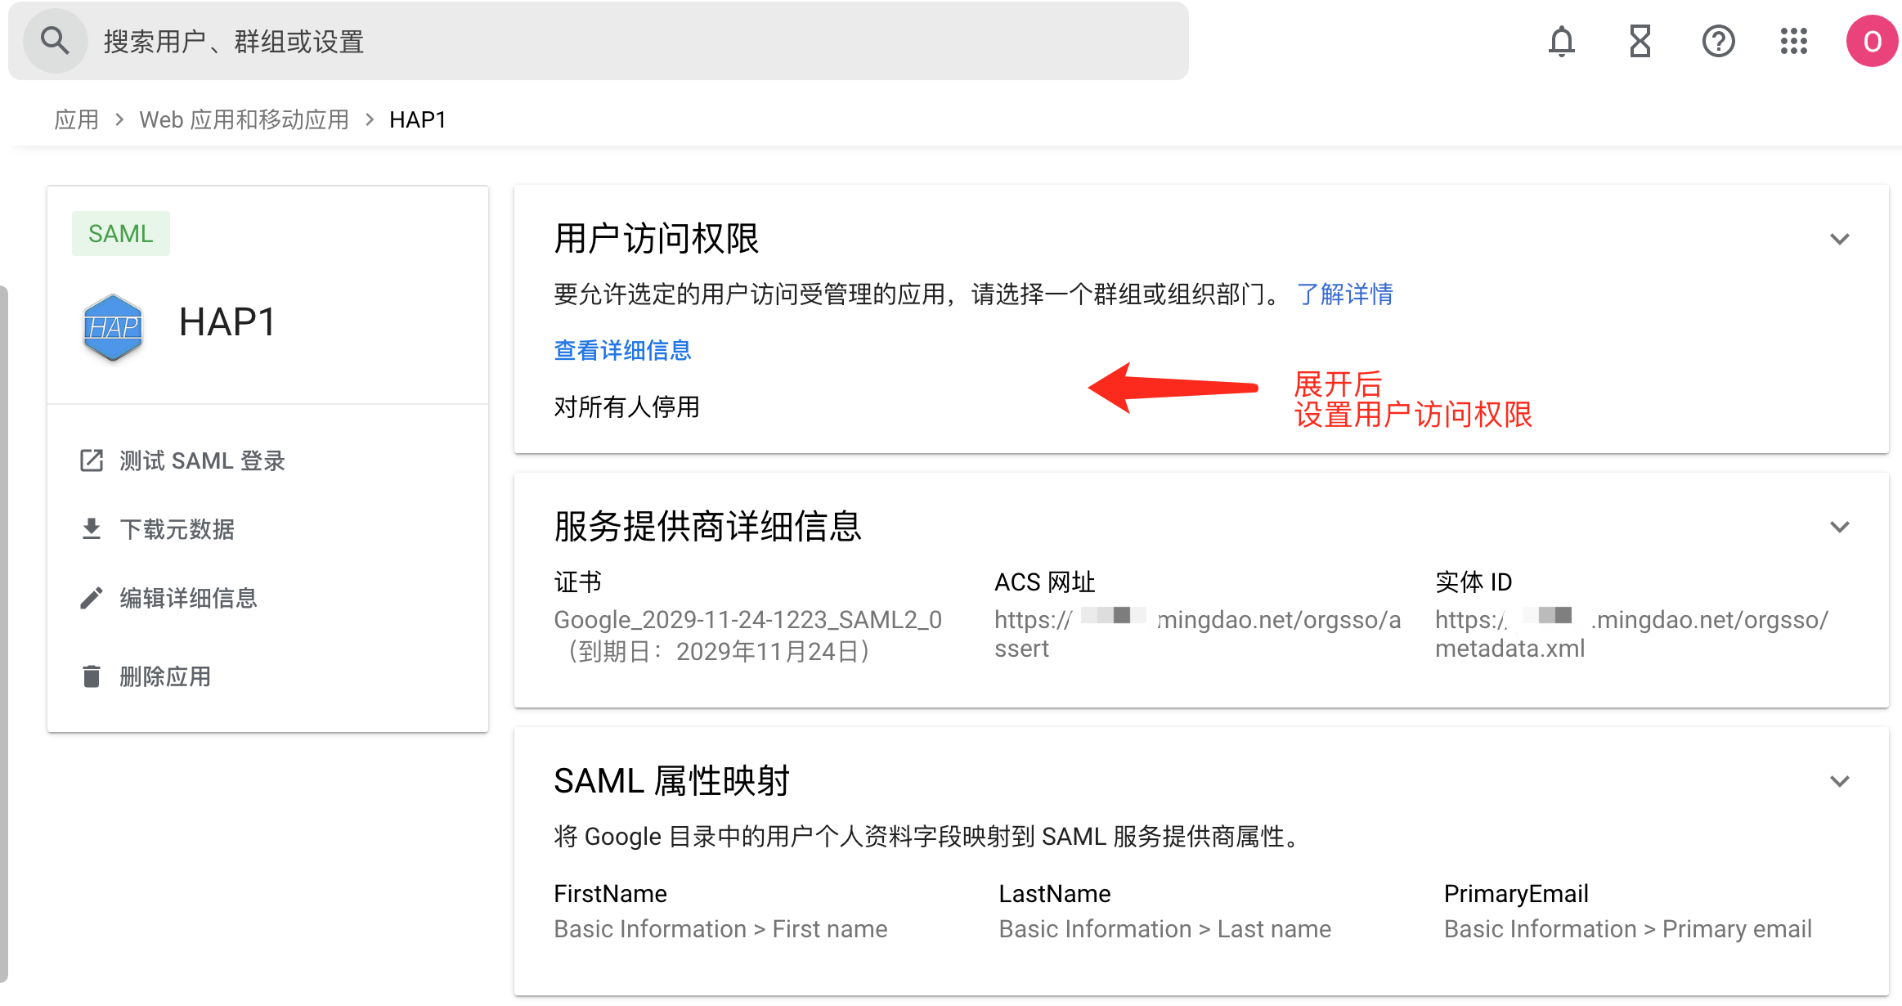Screen dimensions: 1902x1006
Task: Click Basic Information > First name value
Action: click(720, 929)
